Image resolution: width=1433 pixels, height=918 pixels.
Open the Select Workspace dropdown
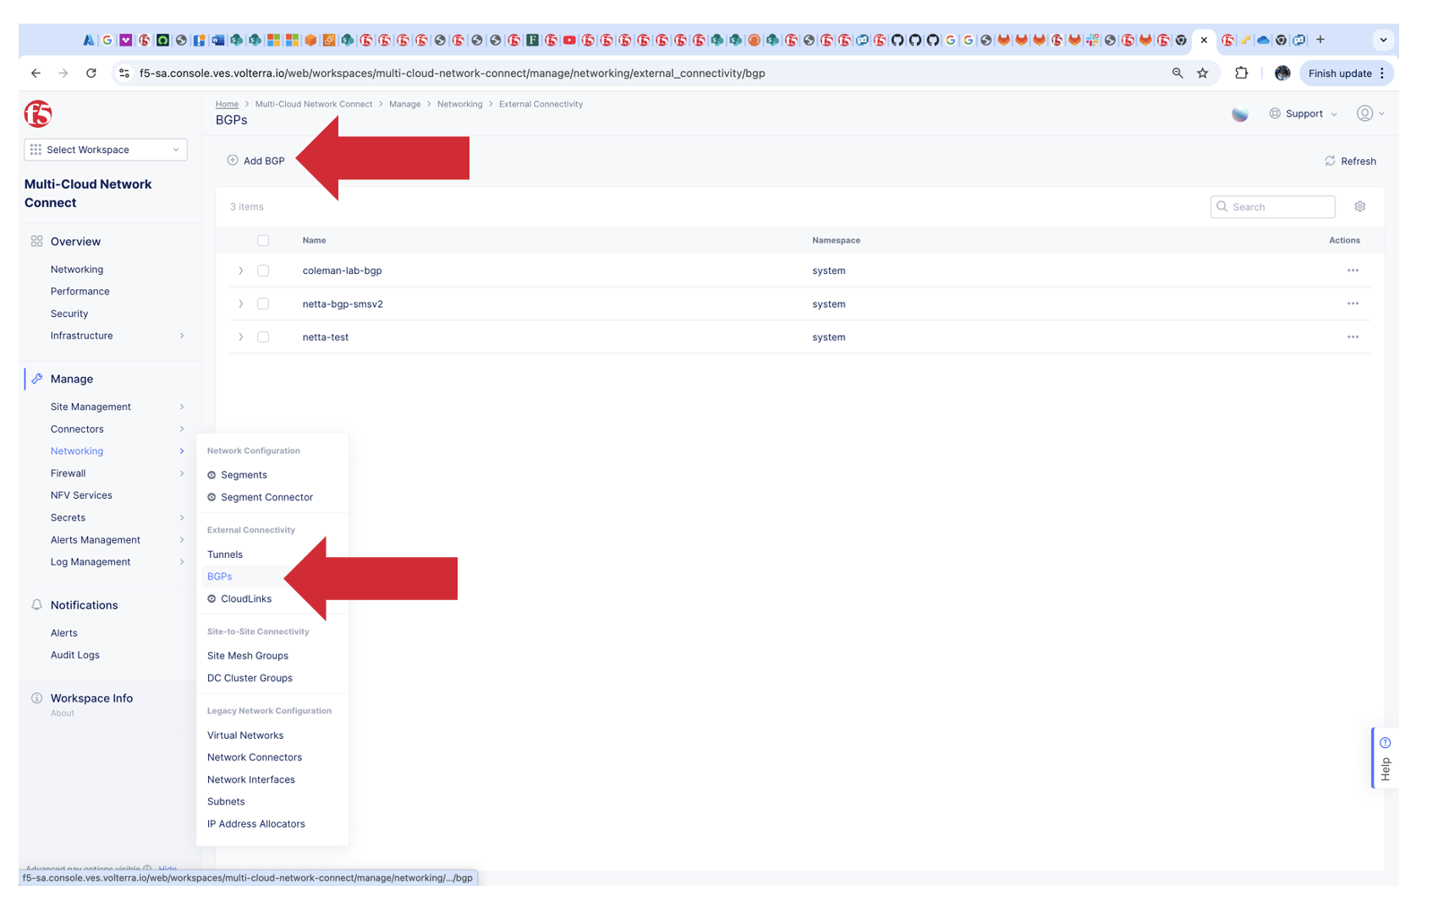(x=106, y=150)
